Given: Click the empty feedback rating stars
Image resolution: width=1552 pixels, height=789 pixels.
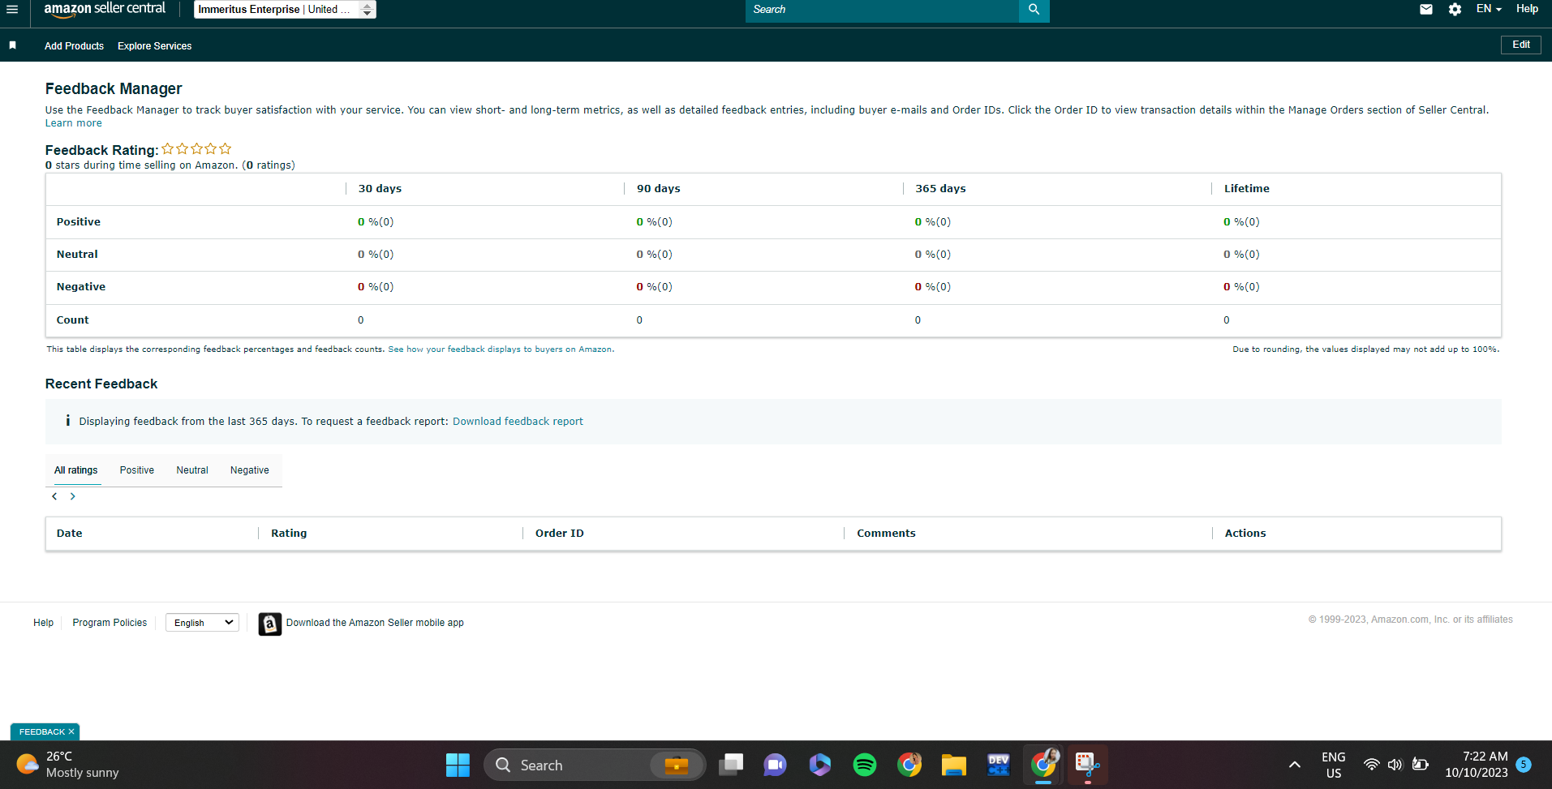Looking at the screenshot, I should (x=196, y=149).
